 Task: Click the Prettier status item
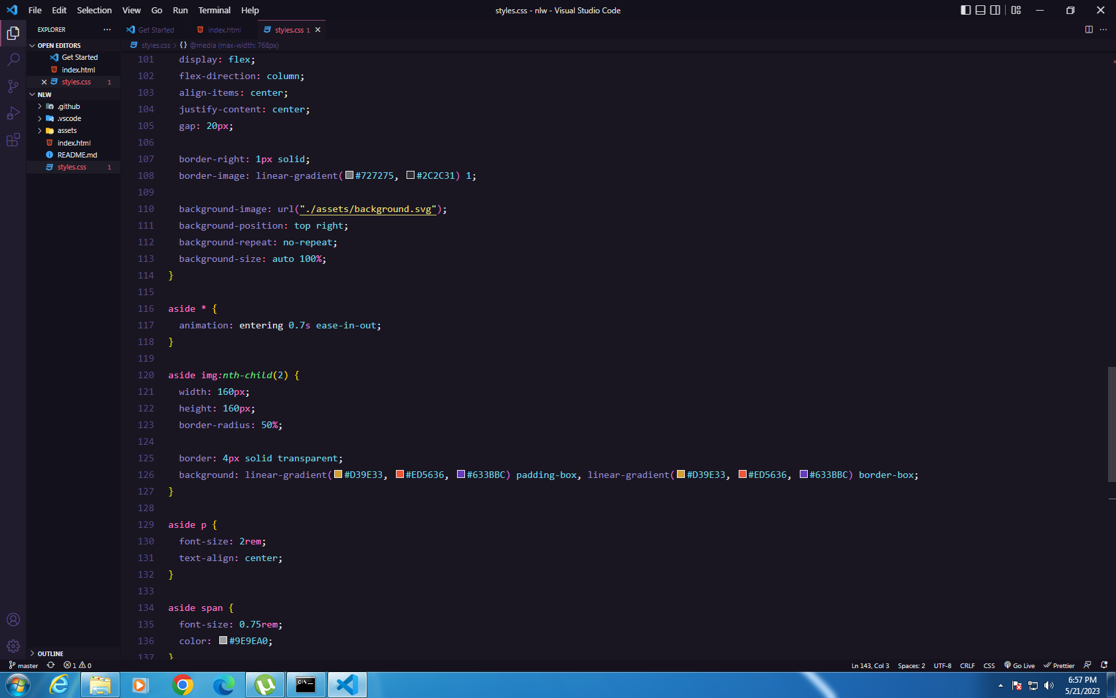click(x=1059, y=665)
